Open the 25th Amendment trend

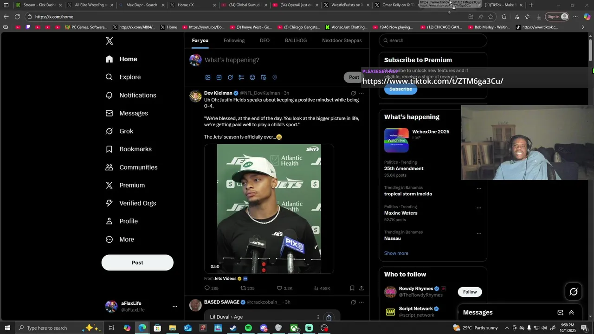pyautogui.click(x=404, y=168)
